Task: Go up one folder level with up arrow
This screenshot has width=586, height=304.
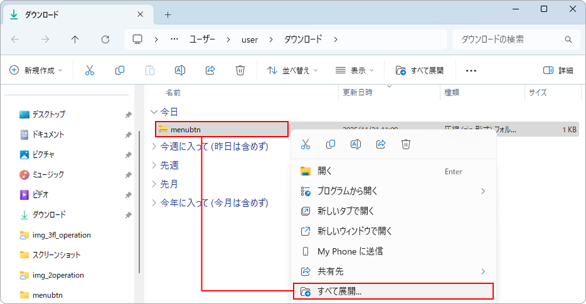Action: pos(75,39)
